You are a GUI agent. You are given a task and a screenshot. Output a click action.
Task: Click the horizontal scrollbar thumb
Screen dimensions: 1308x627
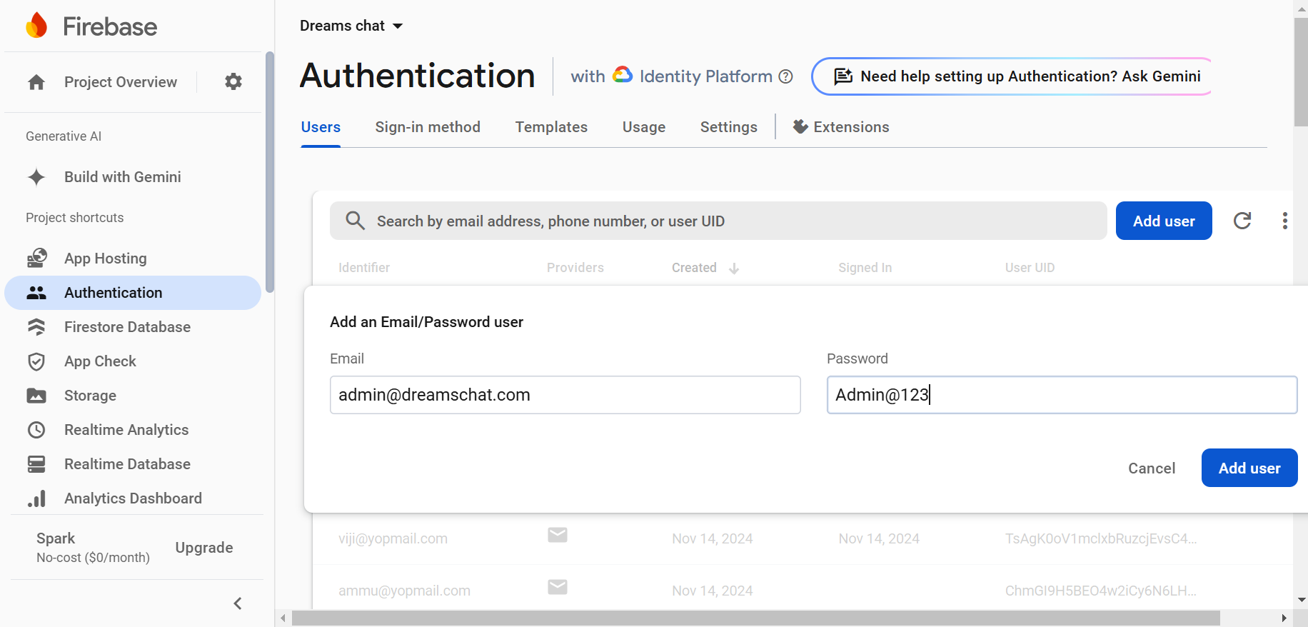755,618
